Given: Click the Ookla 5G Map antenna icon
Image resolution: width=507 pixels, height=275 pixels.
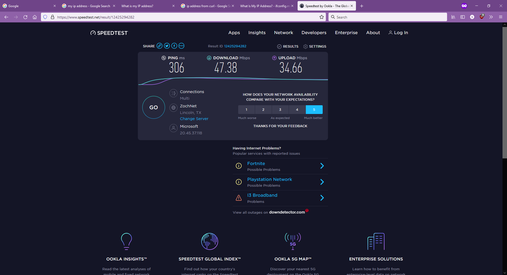Looking at the screenshot, I should tap(293, 241).
